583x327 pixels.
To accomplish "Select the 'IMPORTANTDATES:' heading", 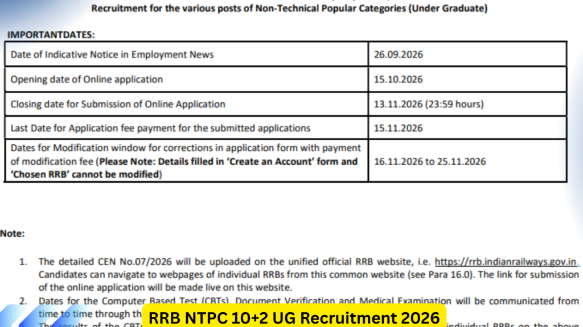I will [x=51, y=35].
